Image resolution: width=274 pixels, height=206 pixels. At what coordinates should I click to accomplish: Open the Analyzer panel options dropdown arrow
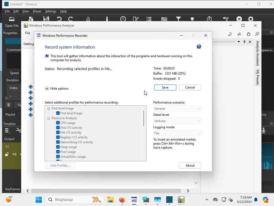tap(238, 42)
